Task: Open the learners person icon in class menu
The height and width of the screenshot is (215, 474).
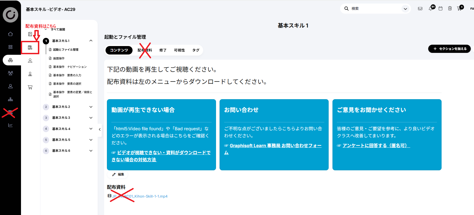Action: [x=30, y=61]
